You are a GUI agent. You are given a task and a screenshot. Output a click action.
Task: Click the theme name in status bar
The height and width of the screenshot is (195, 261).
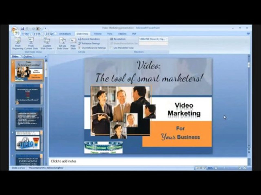[46, 168]
